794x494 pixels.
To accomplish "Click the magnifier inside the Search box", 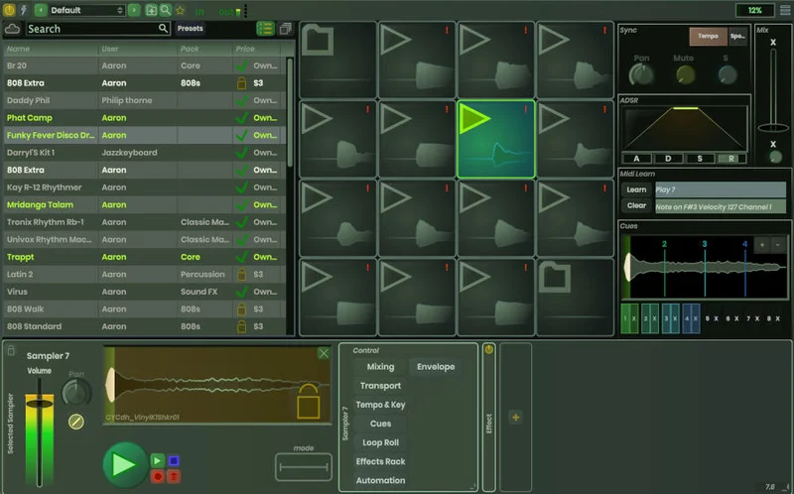I will point(163,29).
